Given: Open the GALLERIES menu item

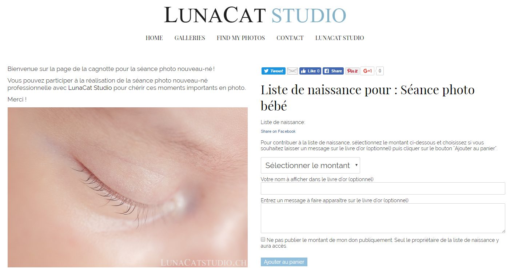Looking at the screenshot, I should point(190,38).
